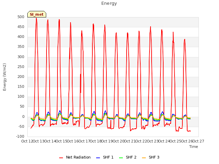Click the 200 y-axis tick label
219x164 pixels.
[21, 77]
